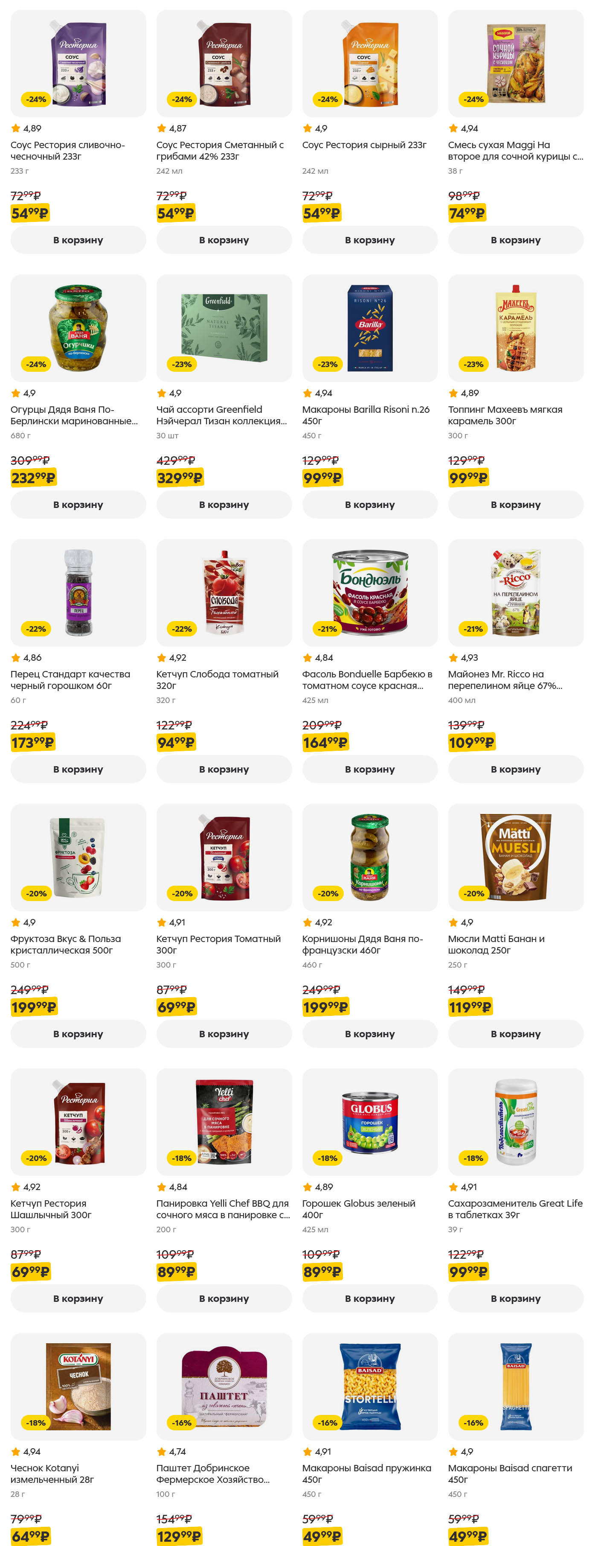Click the -24% discount badge on Maggi mix
The image size is (598, 1546).
point(473,99)
